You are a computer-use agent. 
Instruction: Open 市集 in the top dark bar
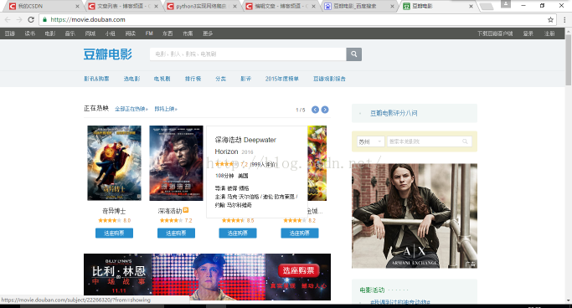pos(188,33)
